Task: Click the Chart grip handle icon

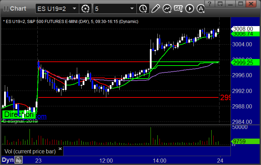Action: click(x=6, y=9)
